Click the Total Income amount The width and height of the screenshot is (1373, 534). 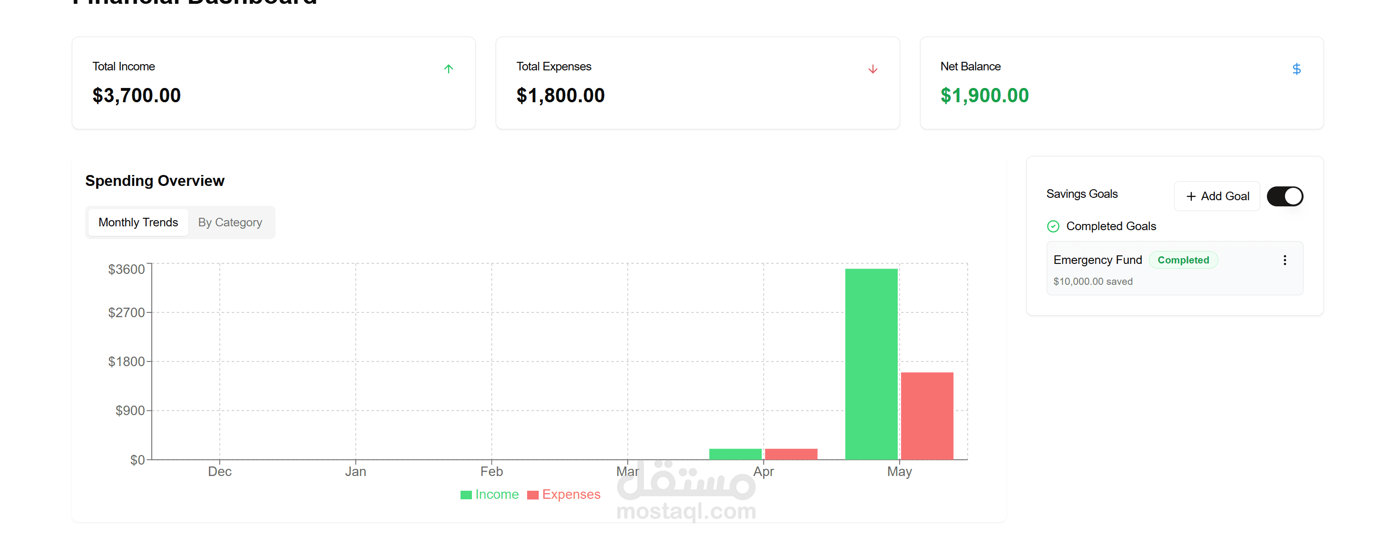click(137, 96)
